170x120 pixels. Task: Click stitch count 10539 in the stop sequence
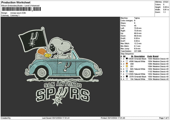pos(131,59)
